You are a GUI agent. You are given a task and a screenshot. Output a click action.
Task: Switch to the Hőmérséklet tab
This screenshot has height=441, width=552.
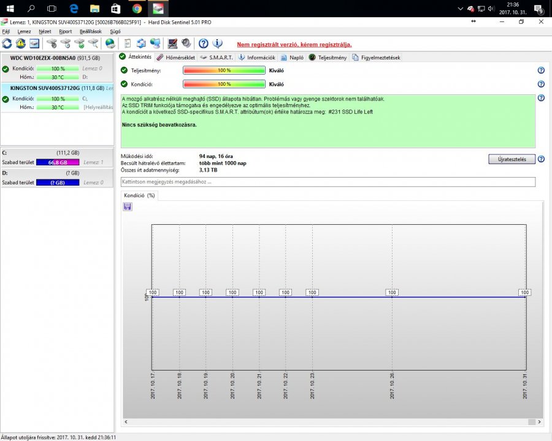pos(175,58)
